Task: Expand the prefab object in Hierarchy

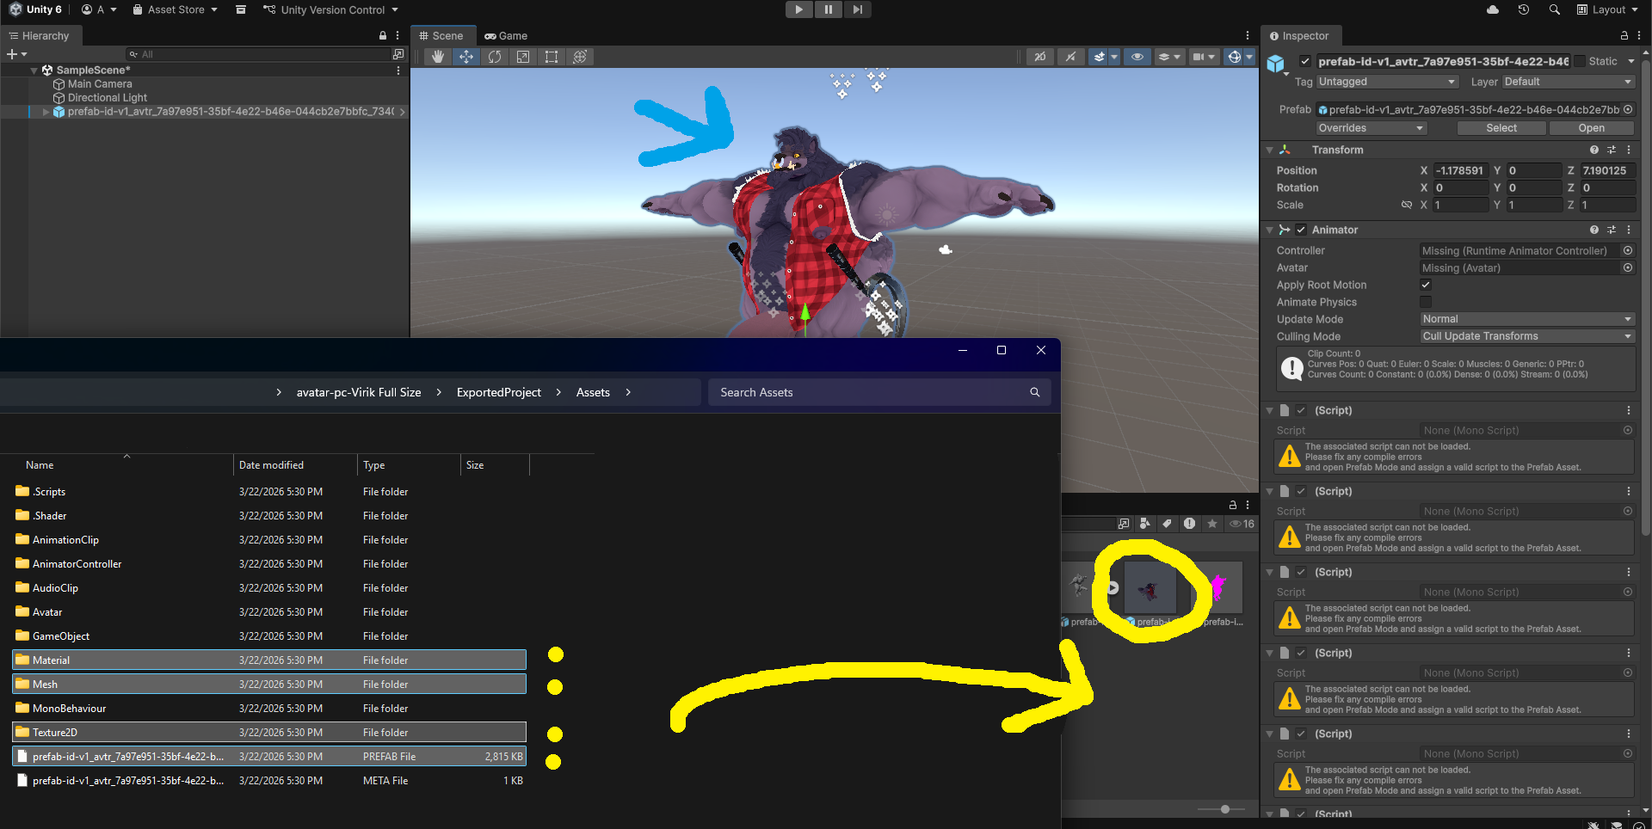Action: [46, 112]
